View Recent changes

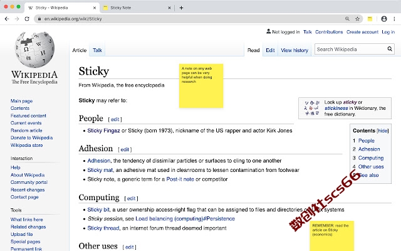pos(28,190)
